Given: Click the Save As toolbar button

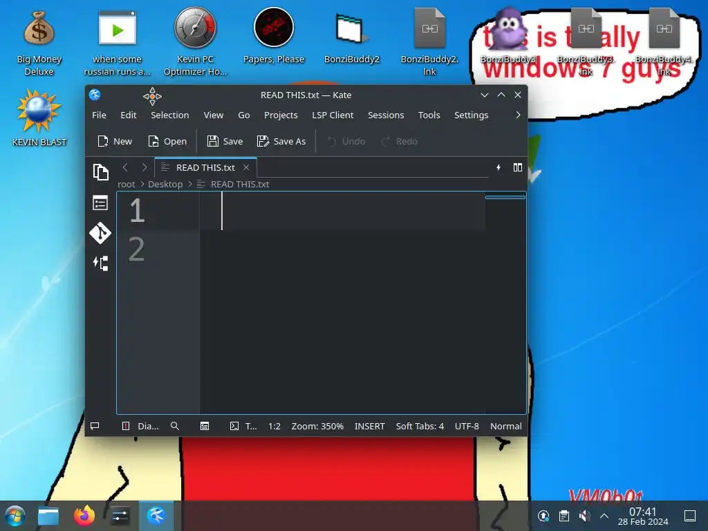Looking at the screenshot, I should (281, 141).
